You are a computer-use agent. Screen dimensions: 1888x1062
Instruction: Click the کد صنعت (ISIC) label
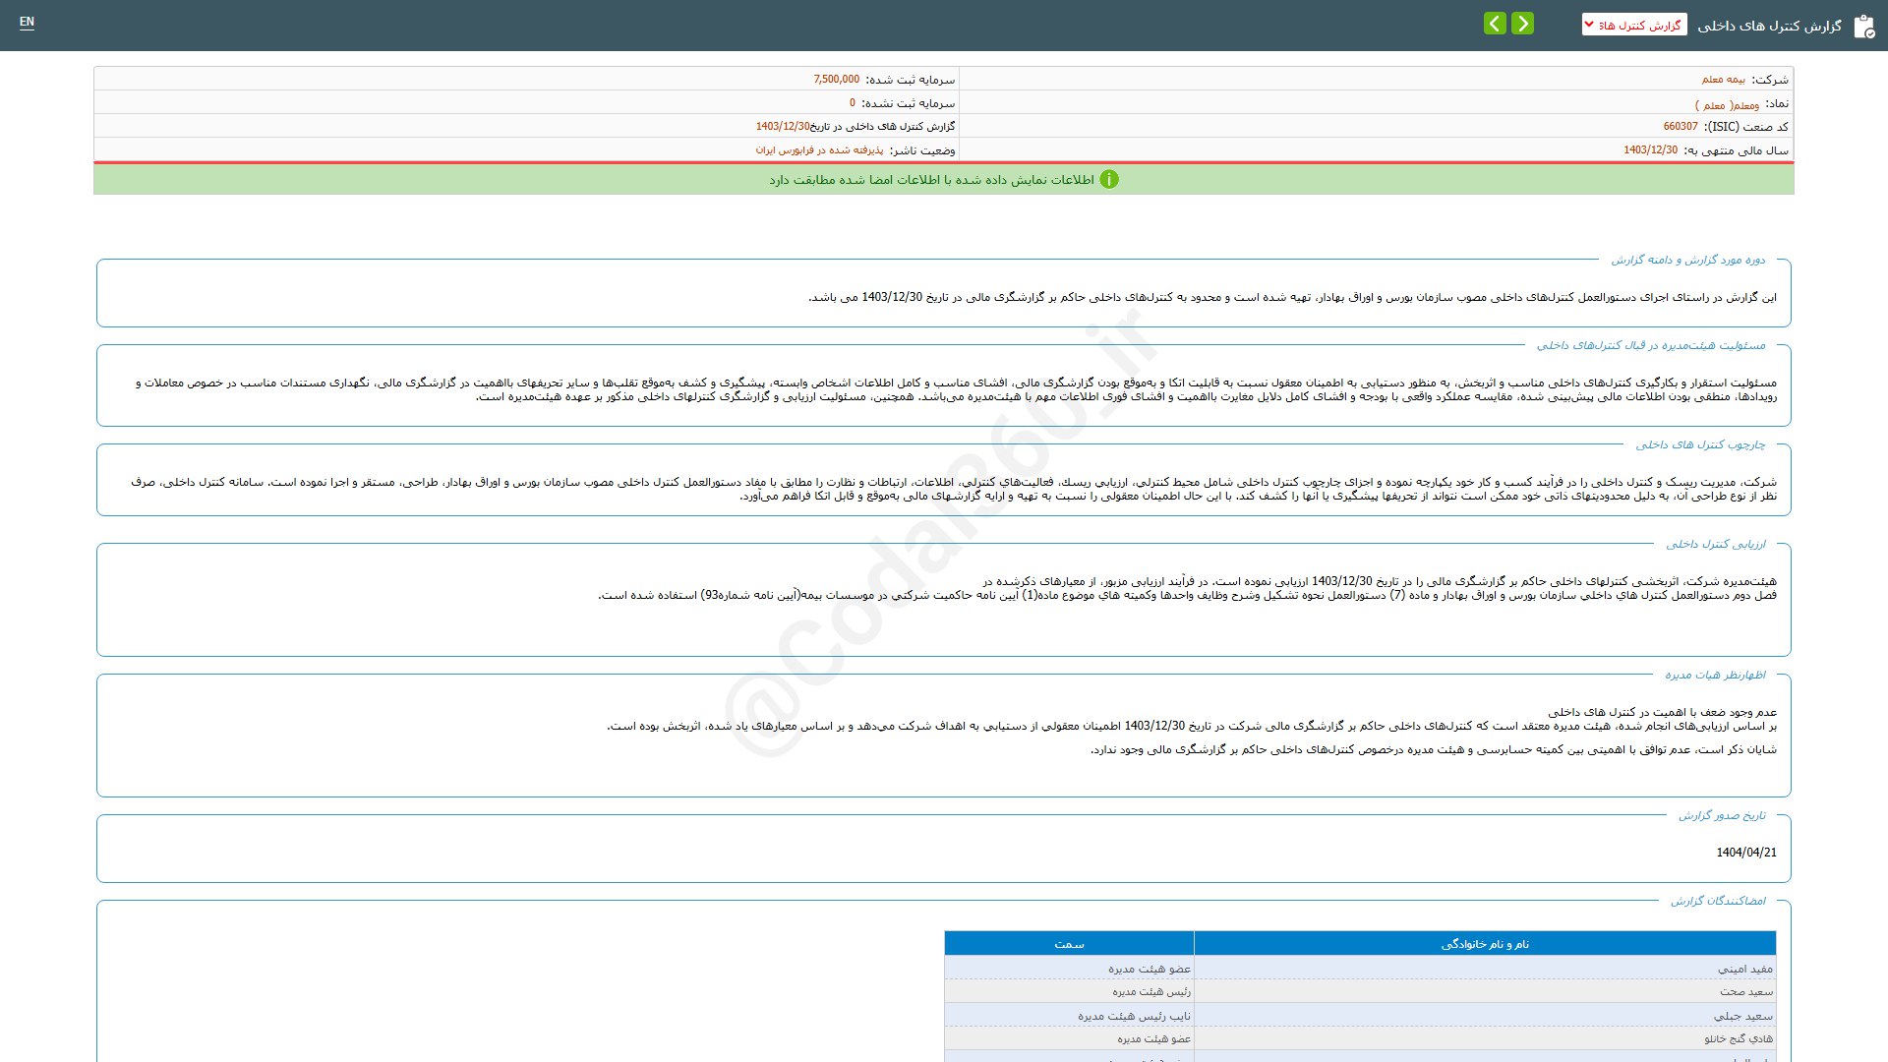[x=1745, y=127]
